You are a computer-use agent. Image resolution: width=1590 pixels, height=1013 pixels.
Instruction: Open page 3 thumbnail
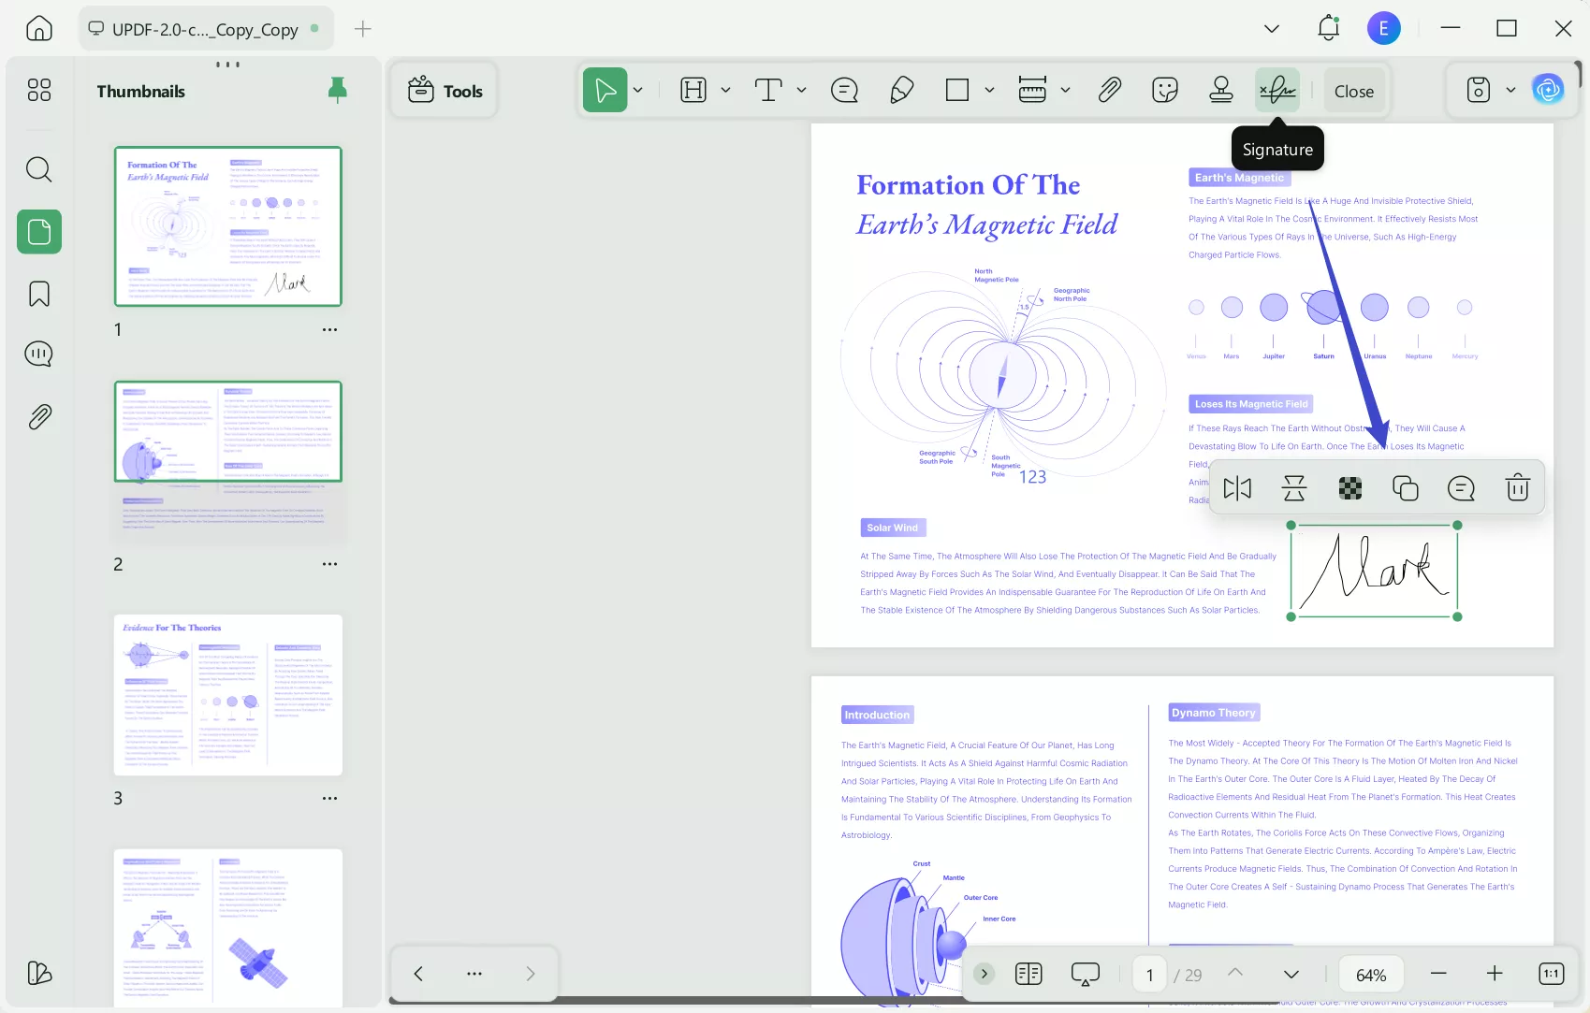(x=228, y=695)
